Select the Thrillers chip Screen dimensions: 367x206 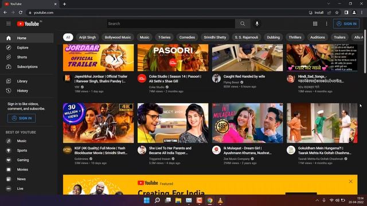tap(295, 37)
